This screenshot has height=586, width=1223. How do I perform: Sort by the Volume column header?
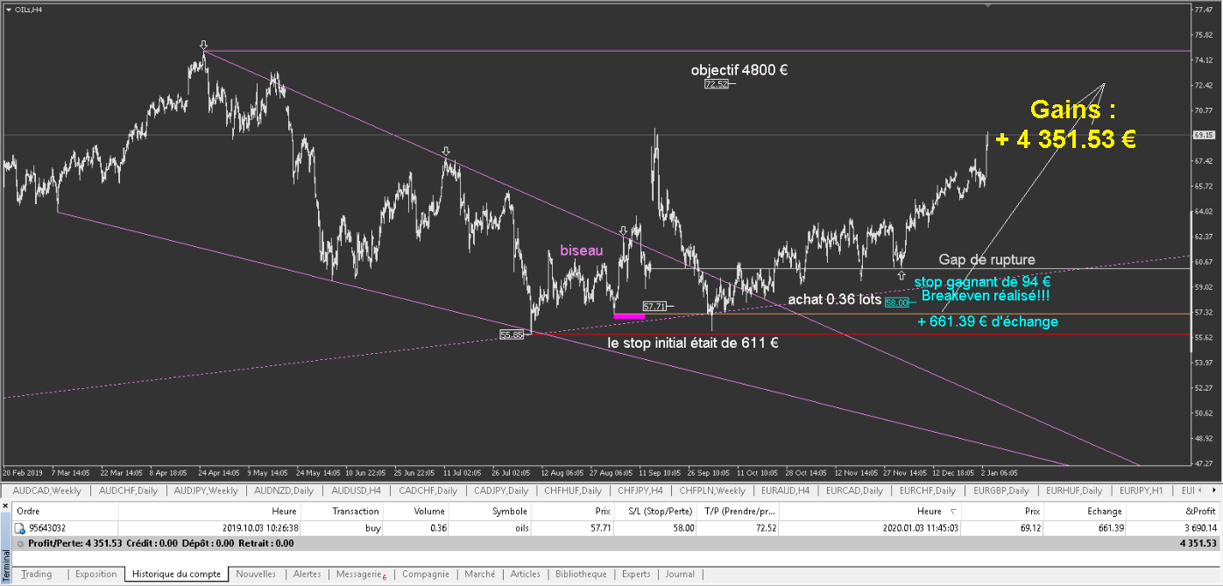pos(416,511)
